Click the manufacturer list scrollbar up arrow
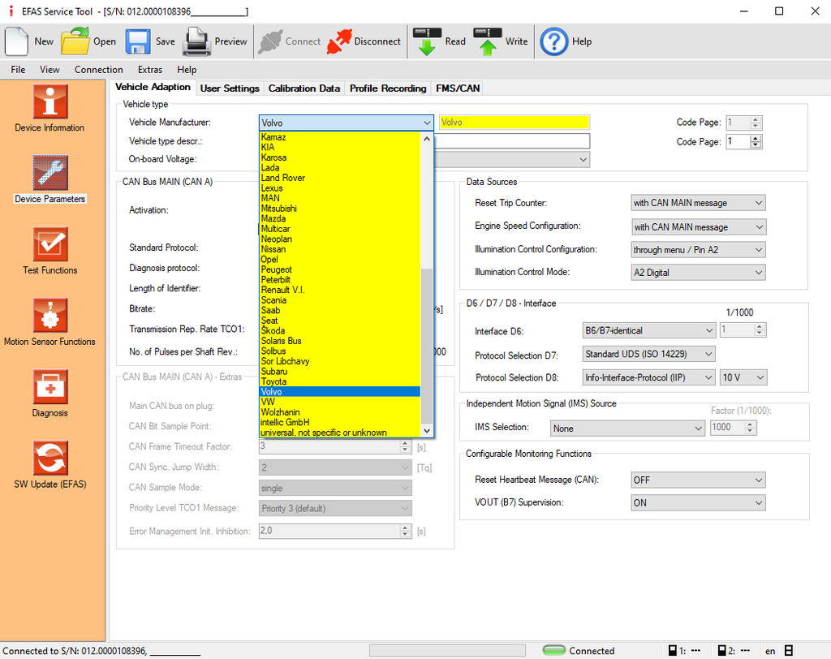Viewport: 831px width, 659px height. click(x=427, y=139)
